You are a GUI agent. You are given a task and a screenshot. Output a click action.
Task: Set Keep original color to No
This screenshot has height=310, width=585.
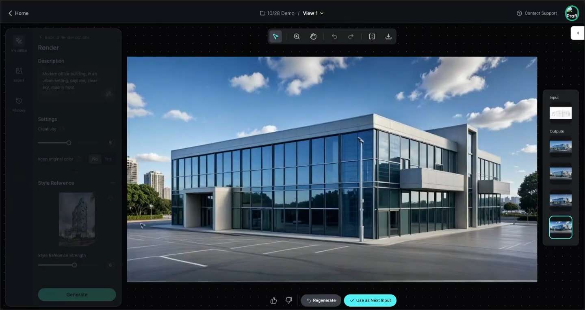point(95,159)
